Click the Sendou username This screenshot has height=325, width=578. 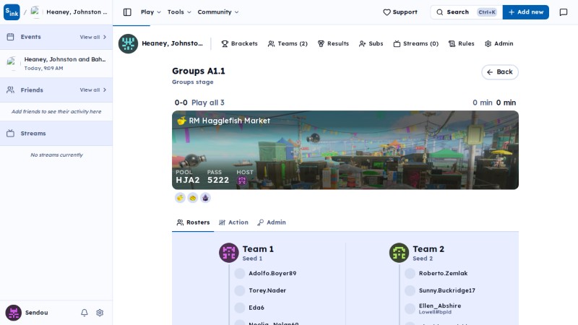tap(37, 313)
